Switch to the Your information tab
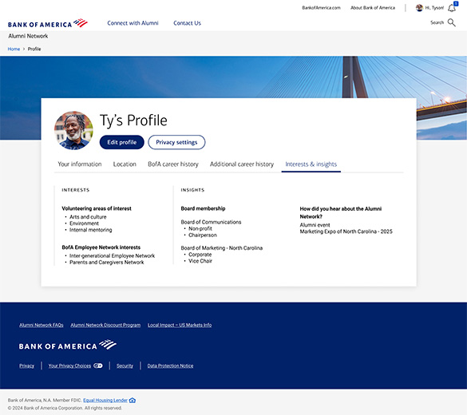Viewport: 467px width, 415px height. [x=80, y=164]
